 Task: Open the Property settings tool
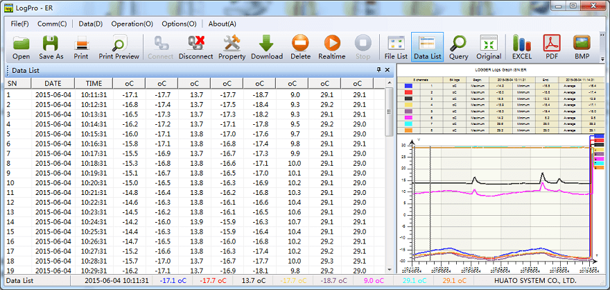(x=232, y=47)
